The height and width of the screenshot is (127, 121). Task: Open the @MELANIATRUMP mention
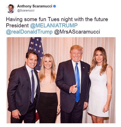[54, 25]
